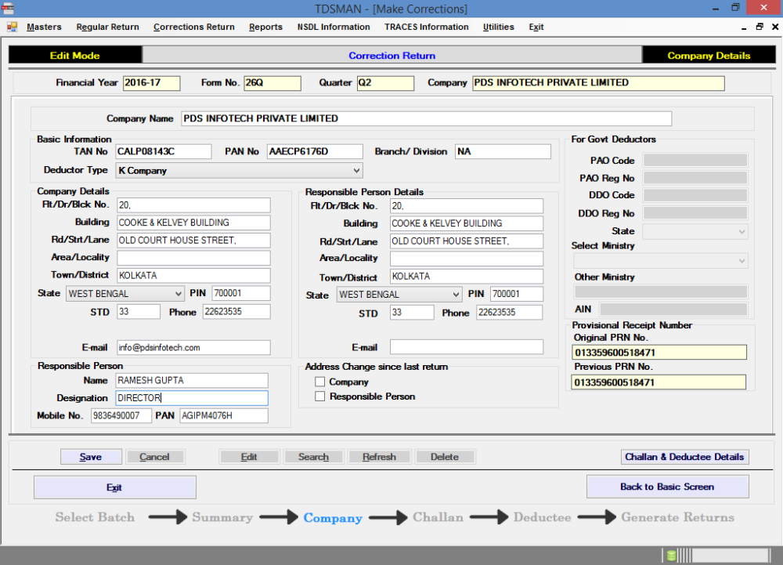Exit the Make Corrections screen
The width and height of the screenshot is (783, 565).
pyautogui.click(x=114, y=487)
